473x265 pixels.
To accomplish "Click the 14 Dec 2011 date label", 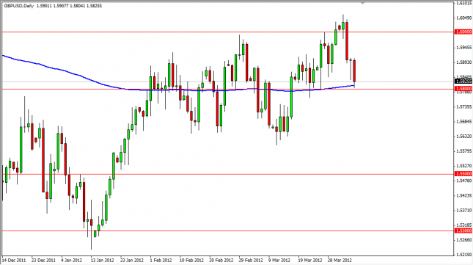I will [x=14, y=260].
